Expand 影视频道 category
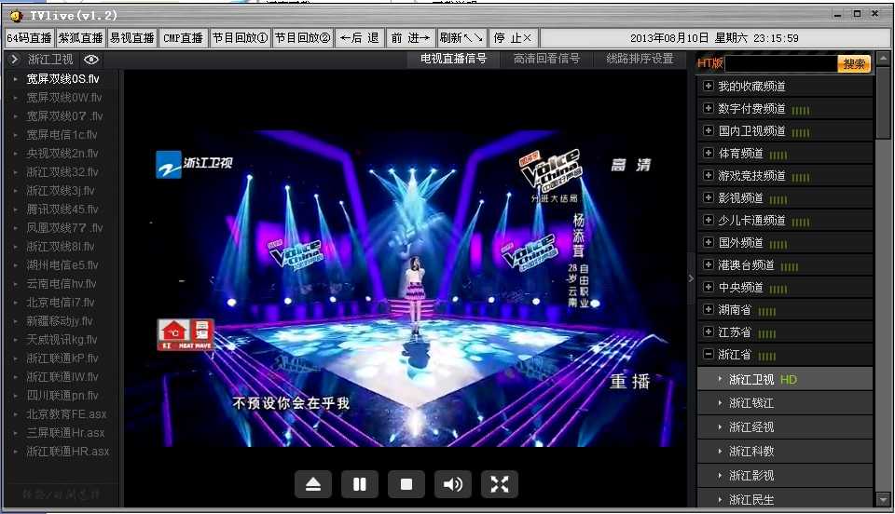The image size is (895, 514). tap(785, 197)
